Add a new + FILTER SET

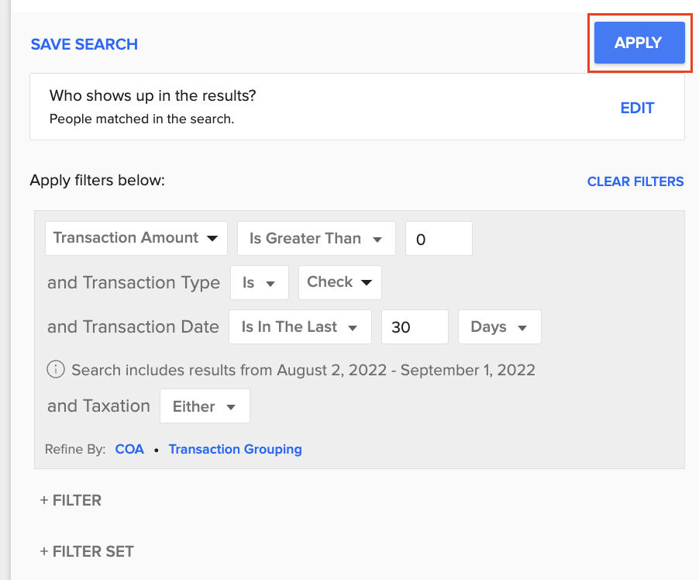point(87,551)
